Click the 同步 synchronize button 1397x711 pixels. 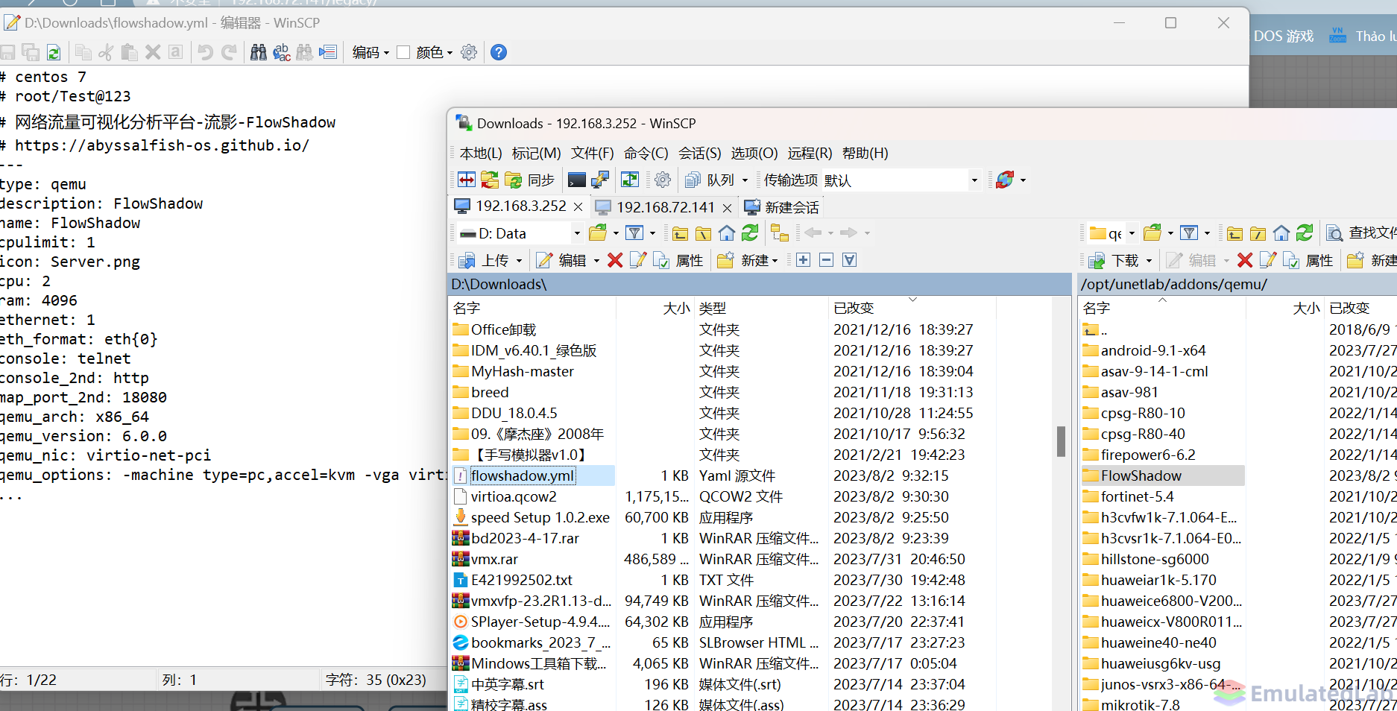point(530,180)
